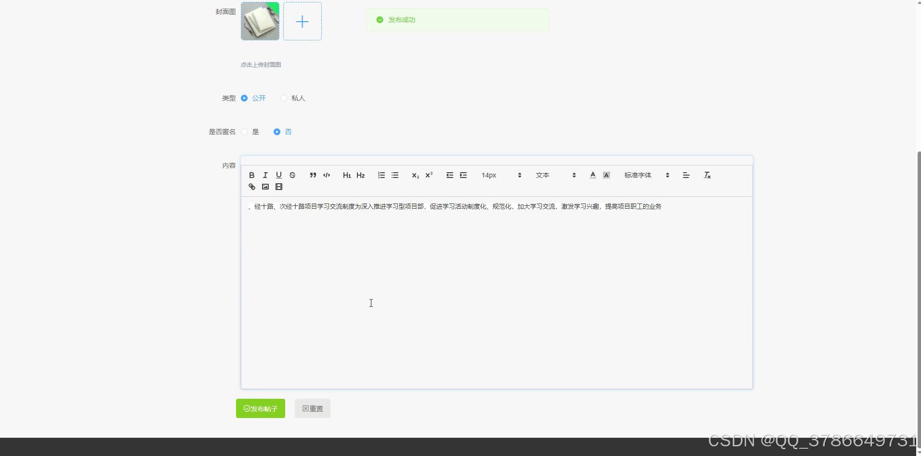
Task: Insert a code block
Action: pyautogui.click(x=327, y=175)
